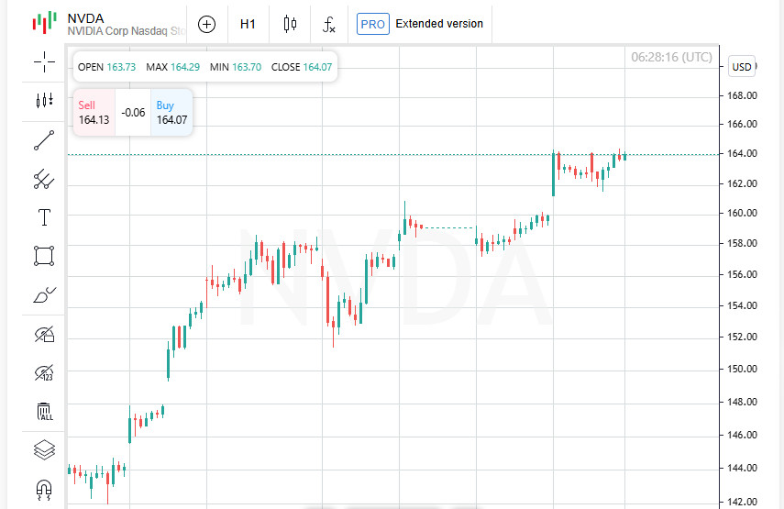Select the trend line drawing tool
The image size is (784, 509).
tap(44, 140)
